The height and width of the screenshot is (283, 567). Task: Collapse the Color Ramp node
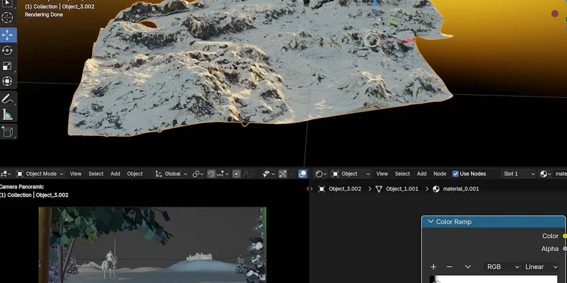[x=430, y=222]
